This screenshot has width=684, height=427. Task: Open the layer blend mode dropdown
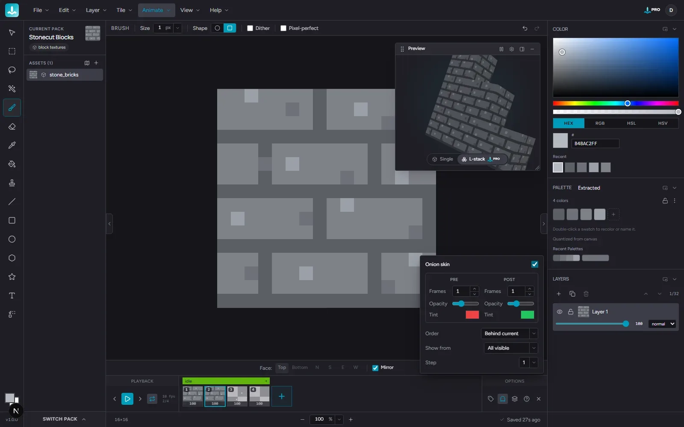[x=663, y=324]
